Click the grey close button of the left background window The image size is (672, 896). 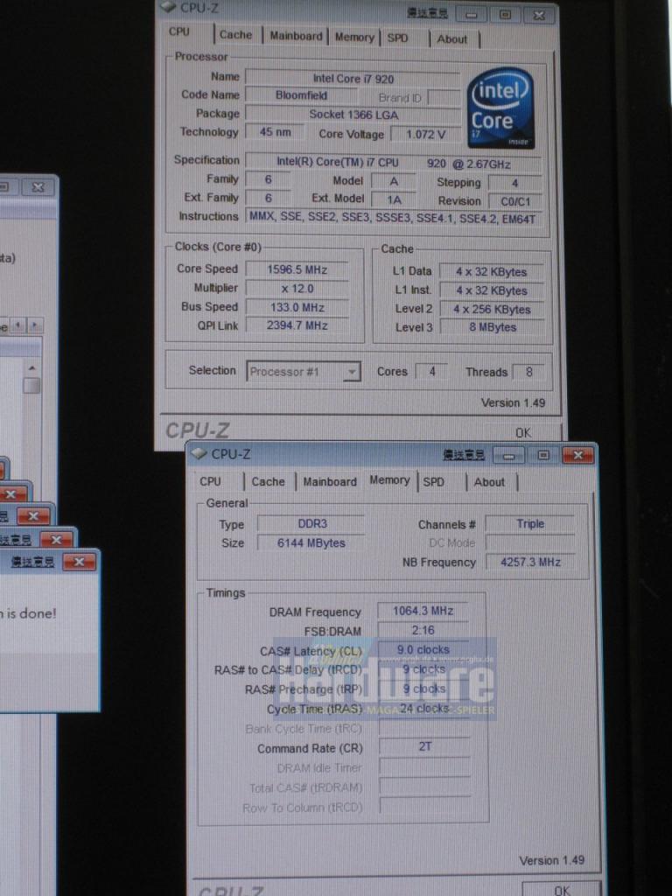click(38, 187)
